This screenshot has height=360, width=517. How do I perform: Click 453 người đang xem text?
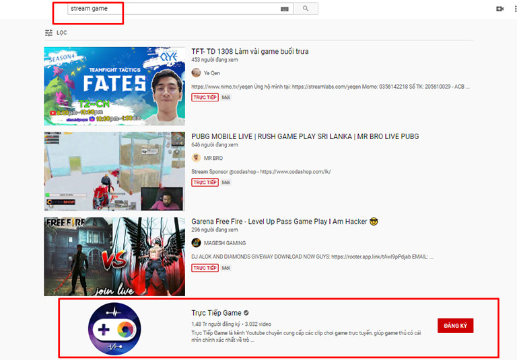(x=215, y=60)
